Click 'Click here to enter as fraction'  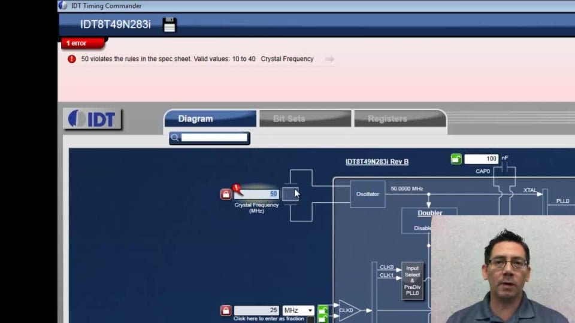tap(269, 319)
